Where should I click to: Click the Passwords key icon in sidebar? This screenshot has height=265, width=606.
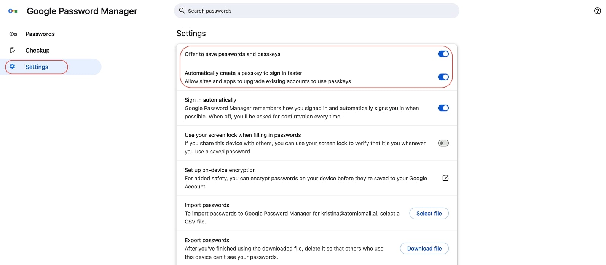click(13, 34)
